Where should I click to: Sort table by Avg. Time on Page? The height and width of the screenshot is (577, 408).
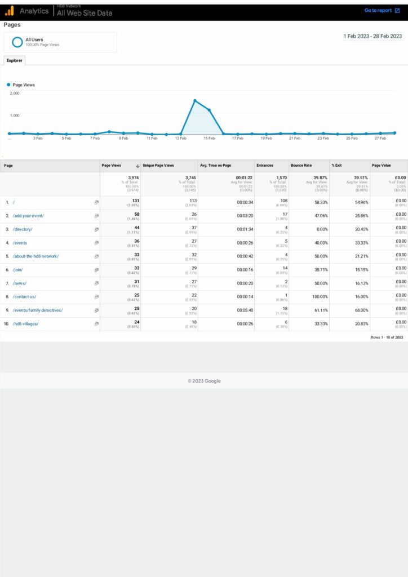pos(215,166)
